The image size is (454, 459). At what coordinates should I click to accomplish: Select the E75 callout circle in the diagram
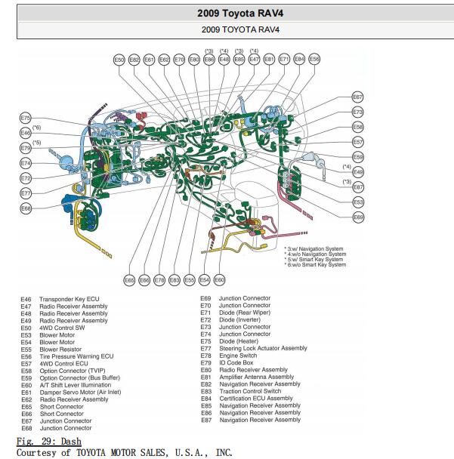click(x=26, y=119)
